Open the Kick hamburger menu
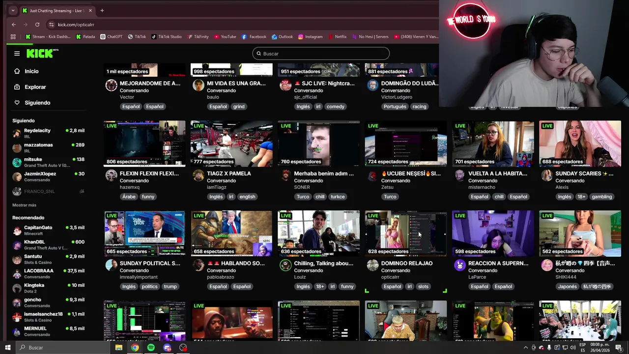Screen dimensions: 629x354 click(x=17, y=54)
